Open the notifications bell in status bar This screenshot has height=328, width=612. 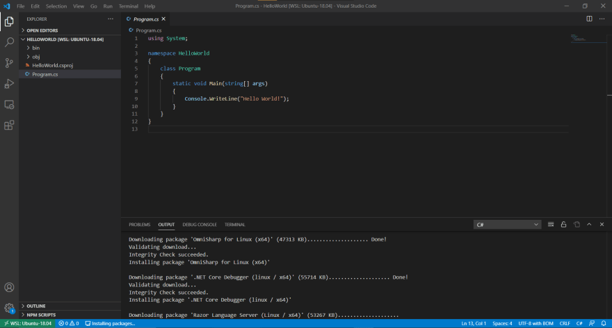[x=604, y=323]
